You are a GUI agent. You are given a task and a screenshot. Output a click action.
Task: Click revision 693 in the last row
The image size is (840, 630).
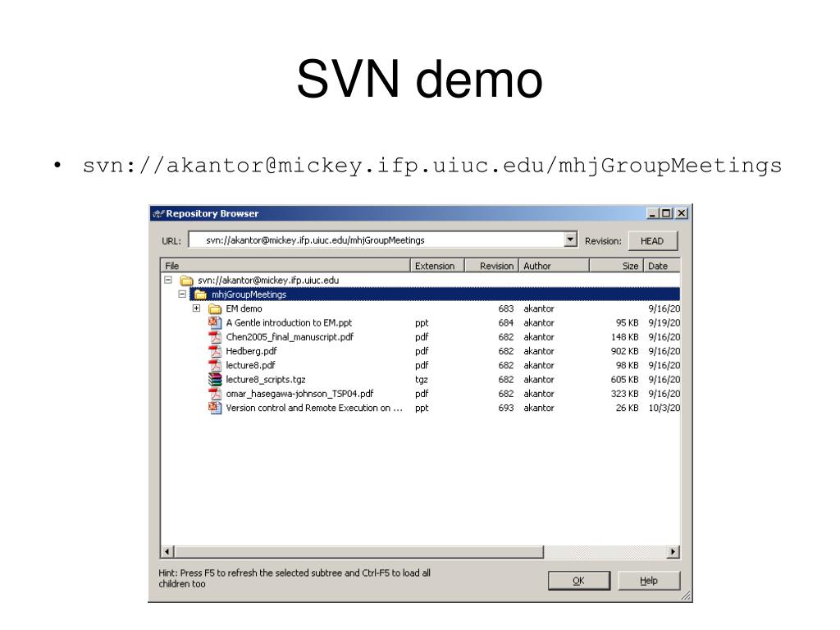coord(505,408)
